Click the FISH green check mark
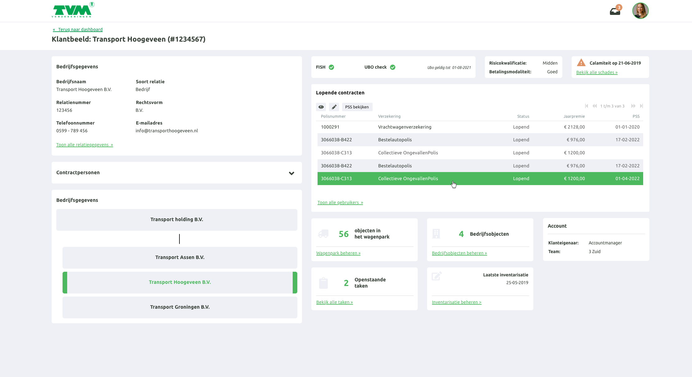 332,67
